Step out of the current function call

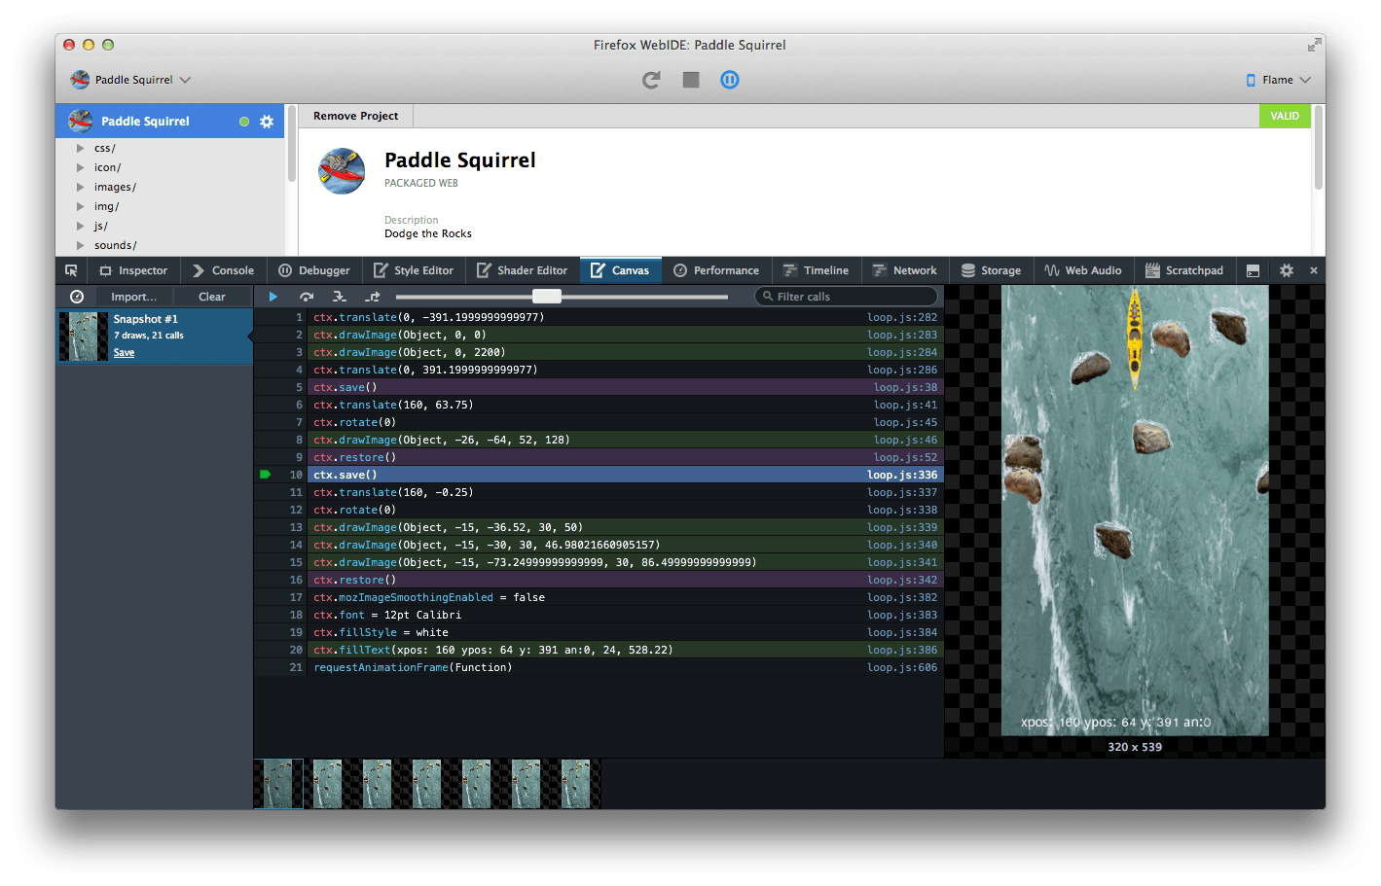(x=374, y=297)
